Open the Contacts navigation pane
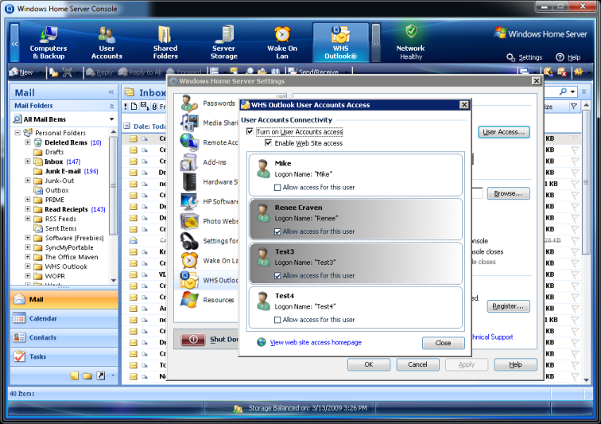The width and height of the screenshot is (601, 424). [x=64, y=337]
